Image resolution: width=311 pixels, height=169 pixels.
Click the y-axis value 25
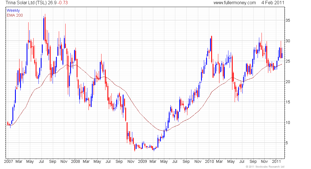click(x=288, y=61)
